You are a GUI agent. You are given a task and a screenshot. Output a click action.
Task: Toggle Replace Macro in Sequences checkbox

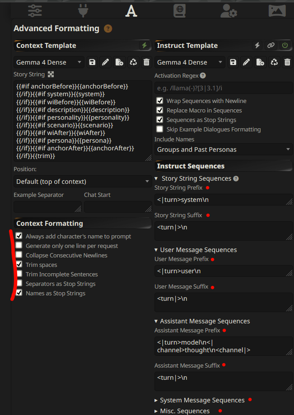click(159, 110)
